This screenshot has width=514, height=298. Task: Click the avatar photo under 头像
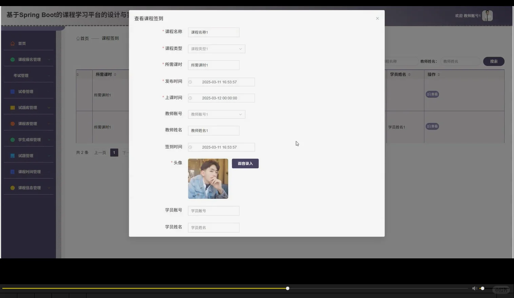208,178
